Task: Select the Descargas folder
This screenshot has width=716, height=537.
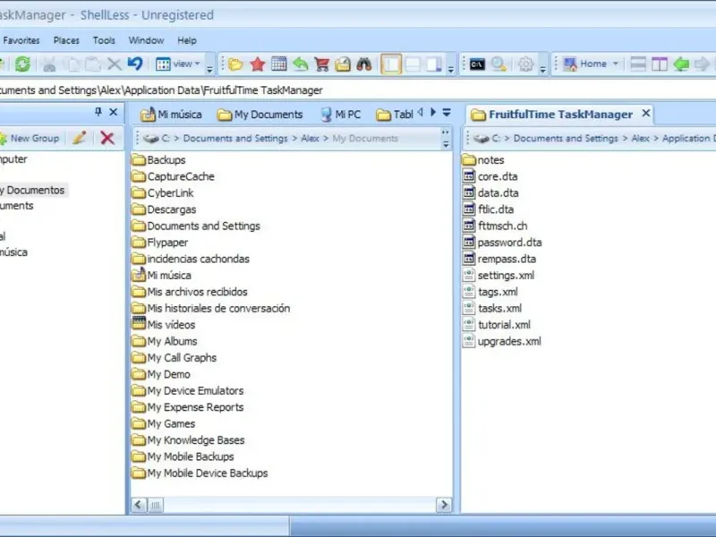Action: point(164,209)
